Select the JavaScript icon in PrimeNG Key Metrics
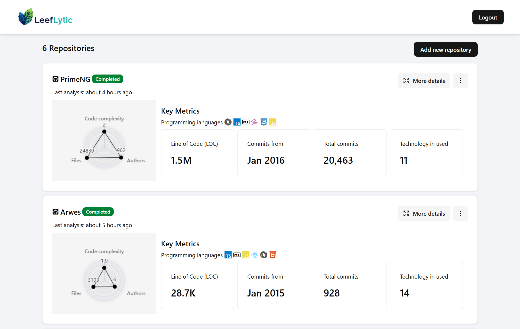The image size is (520, 329). [x=273, y=122]
